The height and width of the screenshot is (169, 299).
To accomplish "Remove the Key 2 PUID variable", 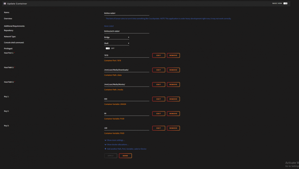I will pos(173,113).
